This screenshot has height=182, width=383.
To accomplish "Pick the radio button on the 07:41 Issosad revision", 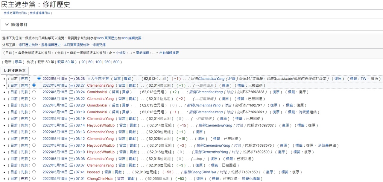I will 34,172.
